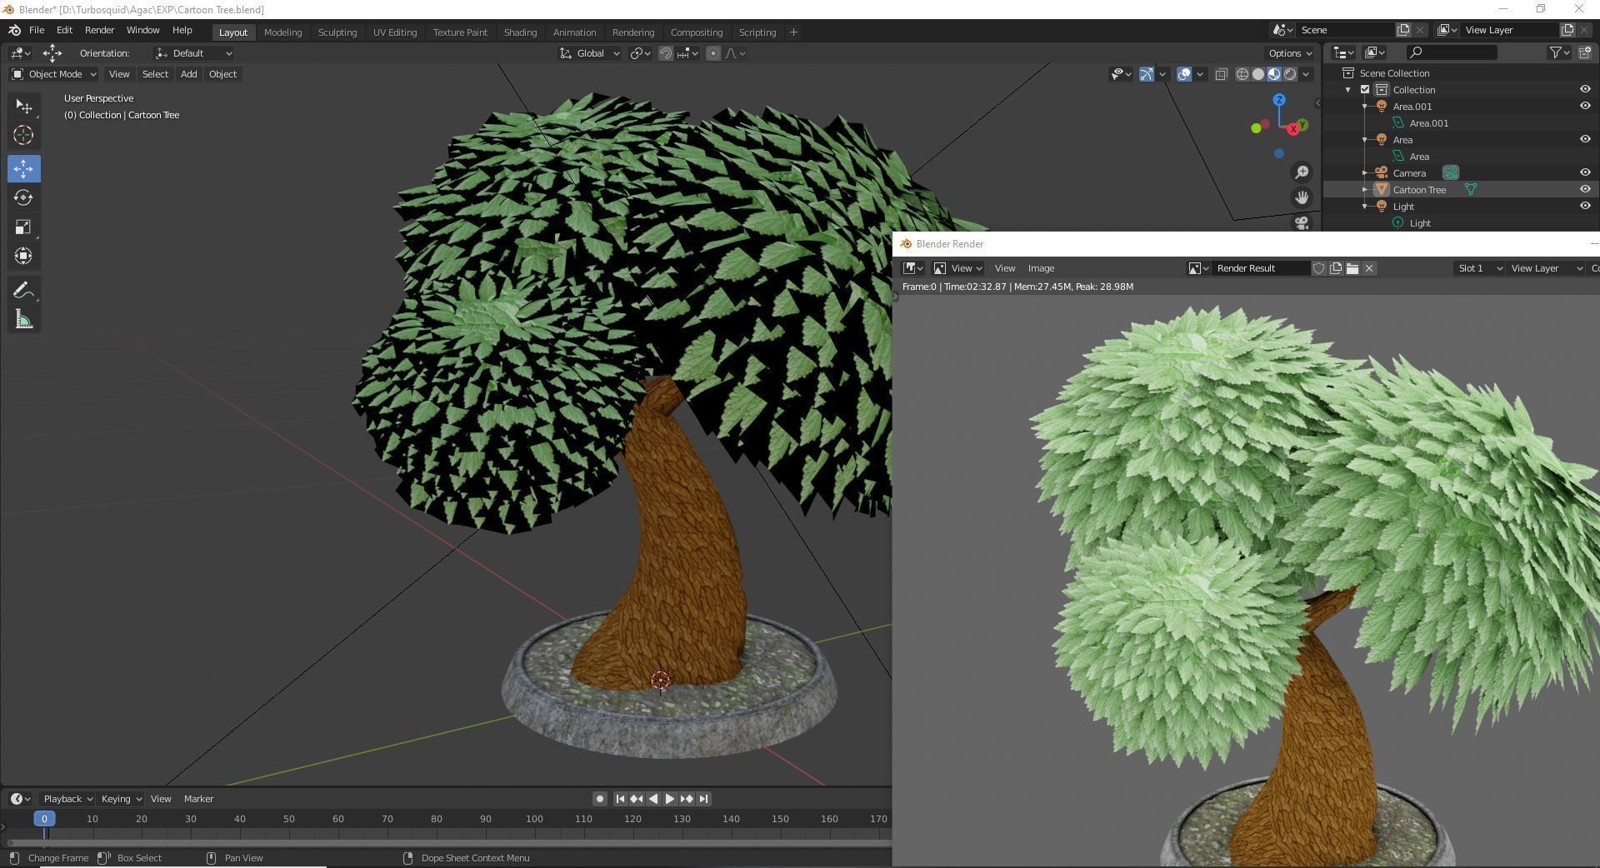Image resolution: width=1600 pixels, height=868 pixels.
Task: Activate the Move tool
Action: click(23, 168)
